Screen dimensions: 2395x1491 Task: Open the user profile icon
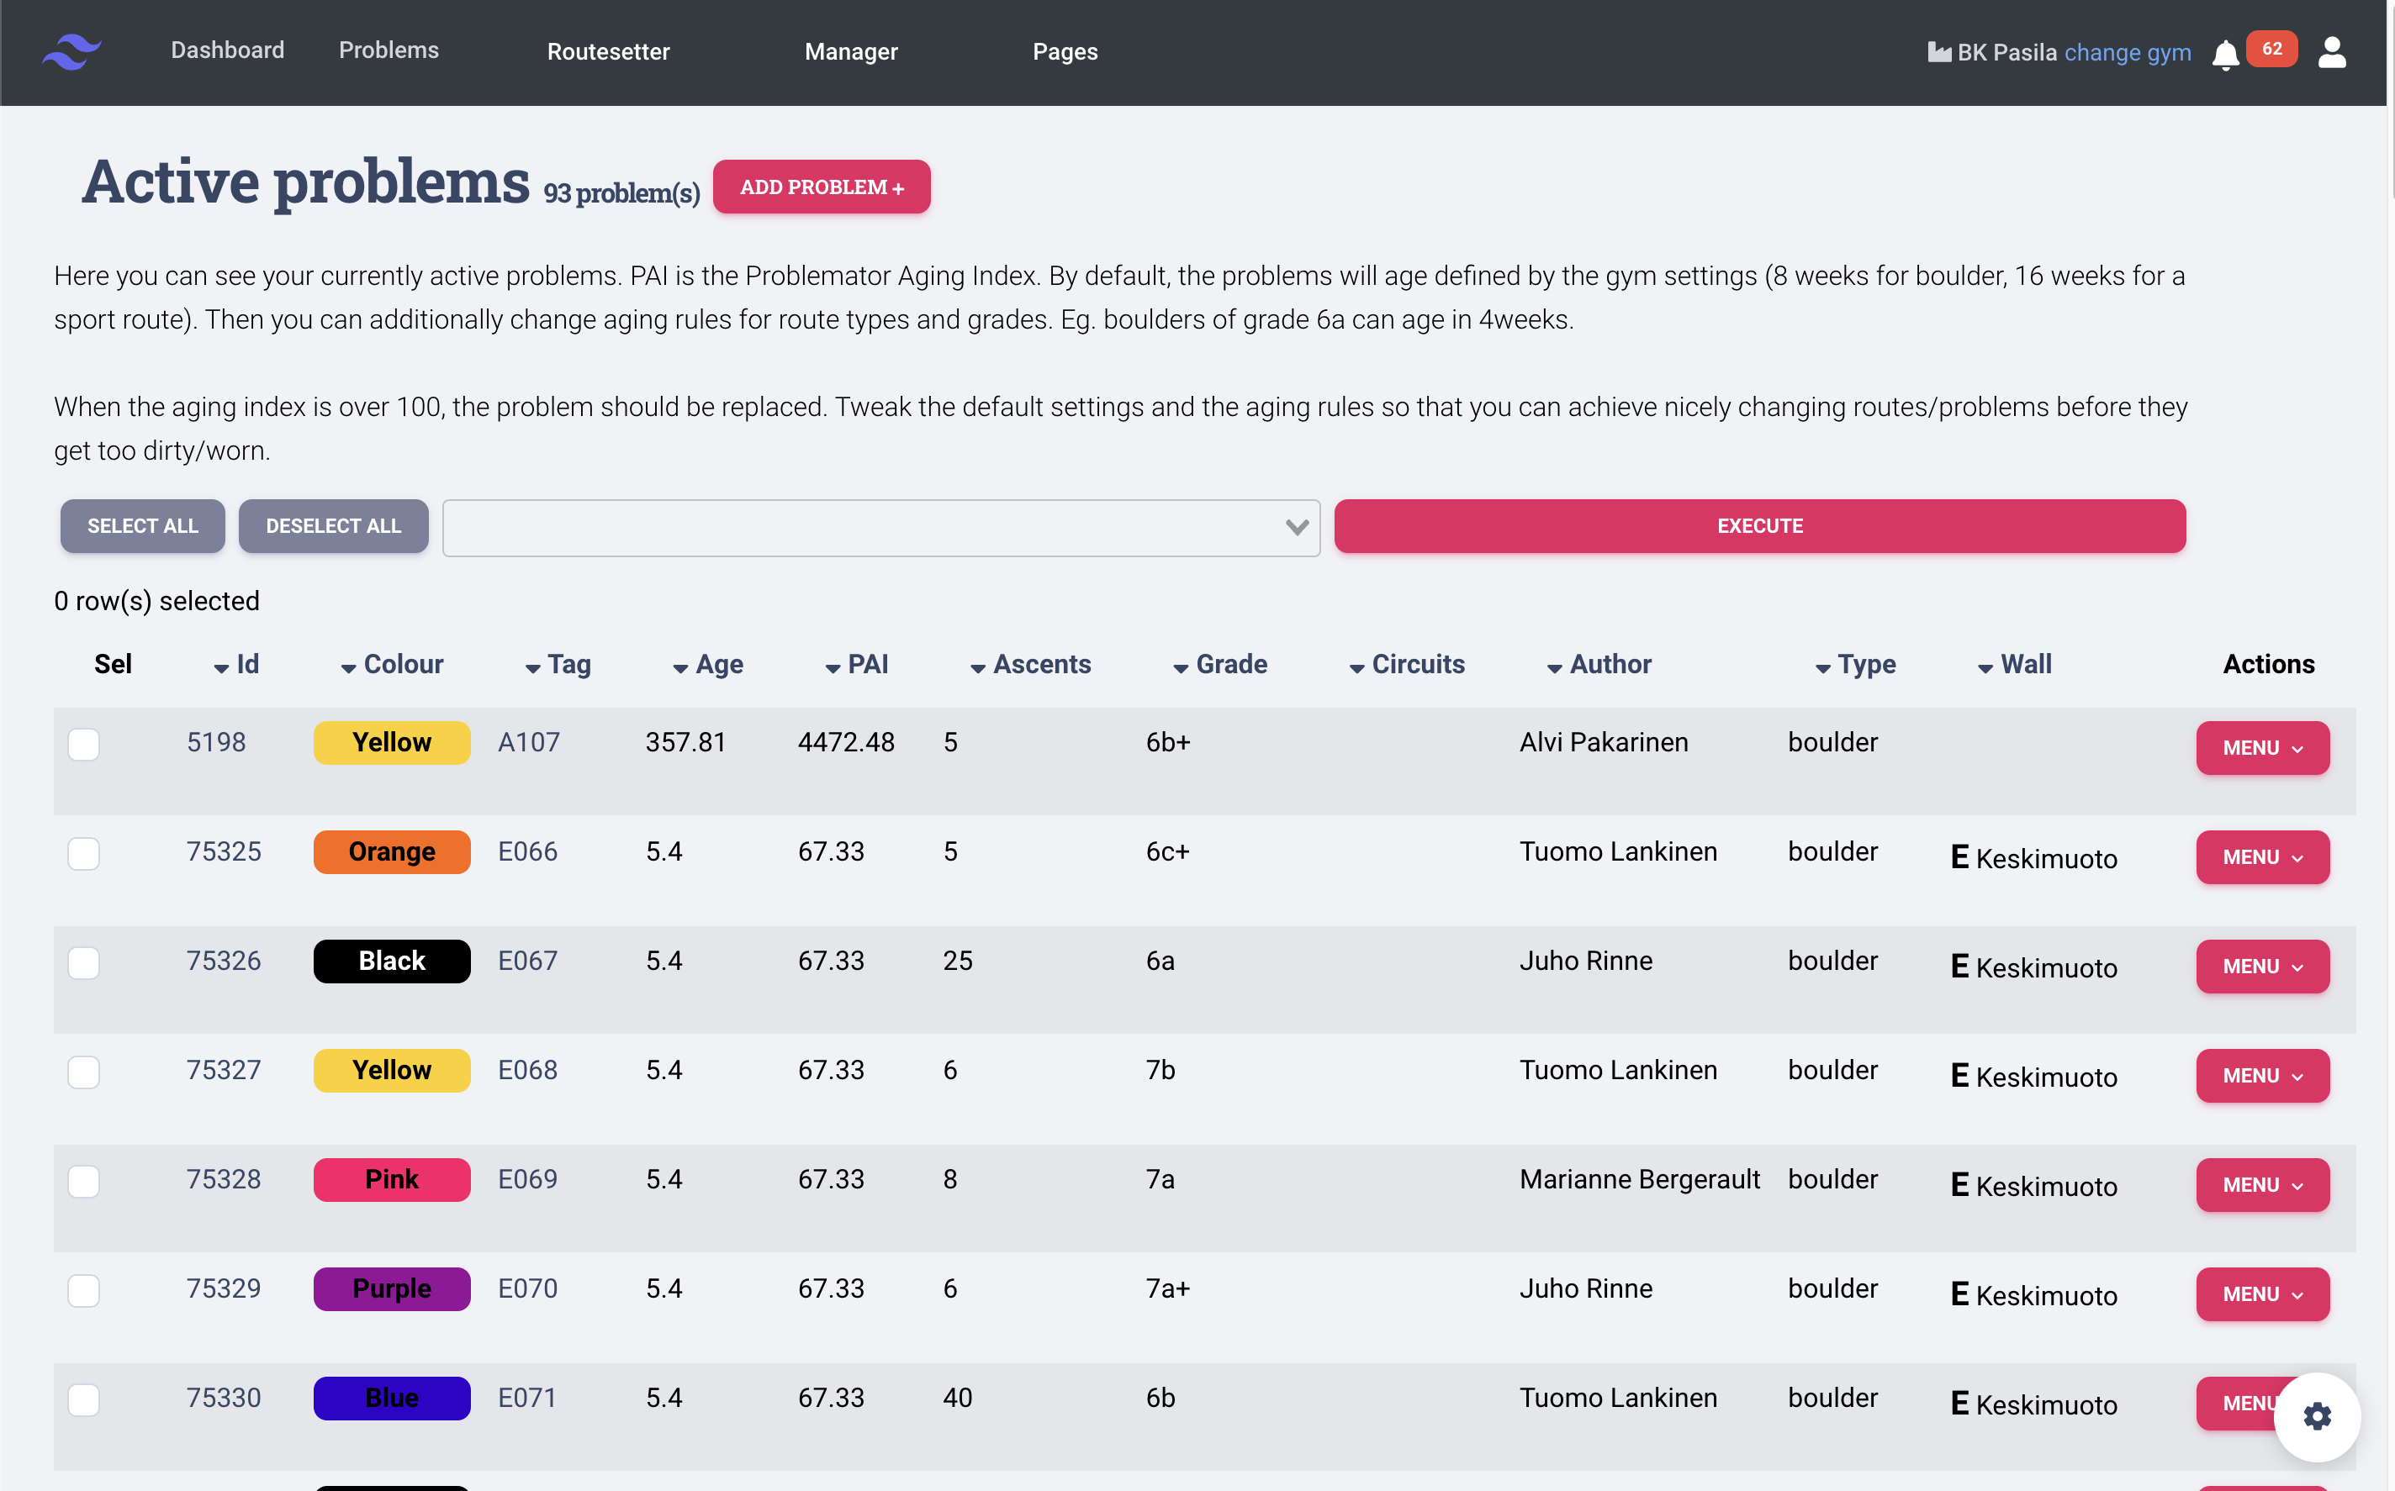pos(2331,52)
